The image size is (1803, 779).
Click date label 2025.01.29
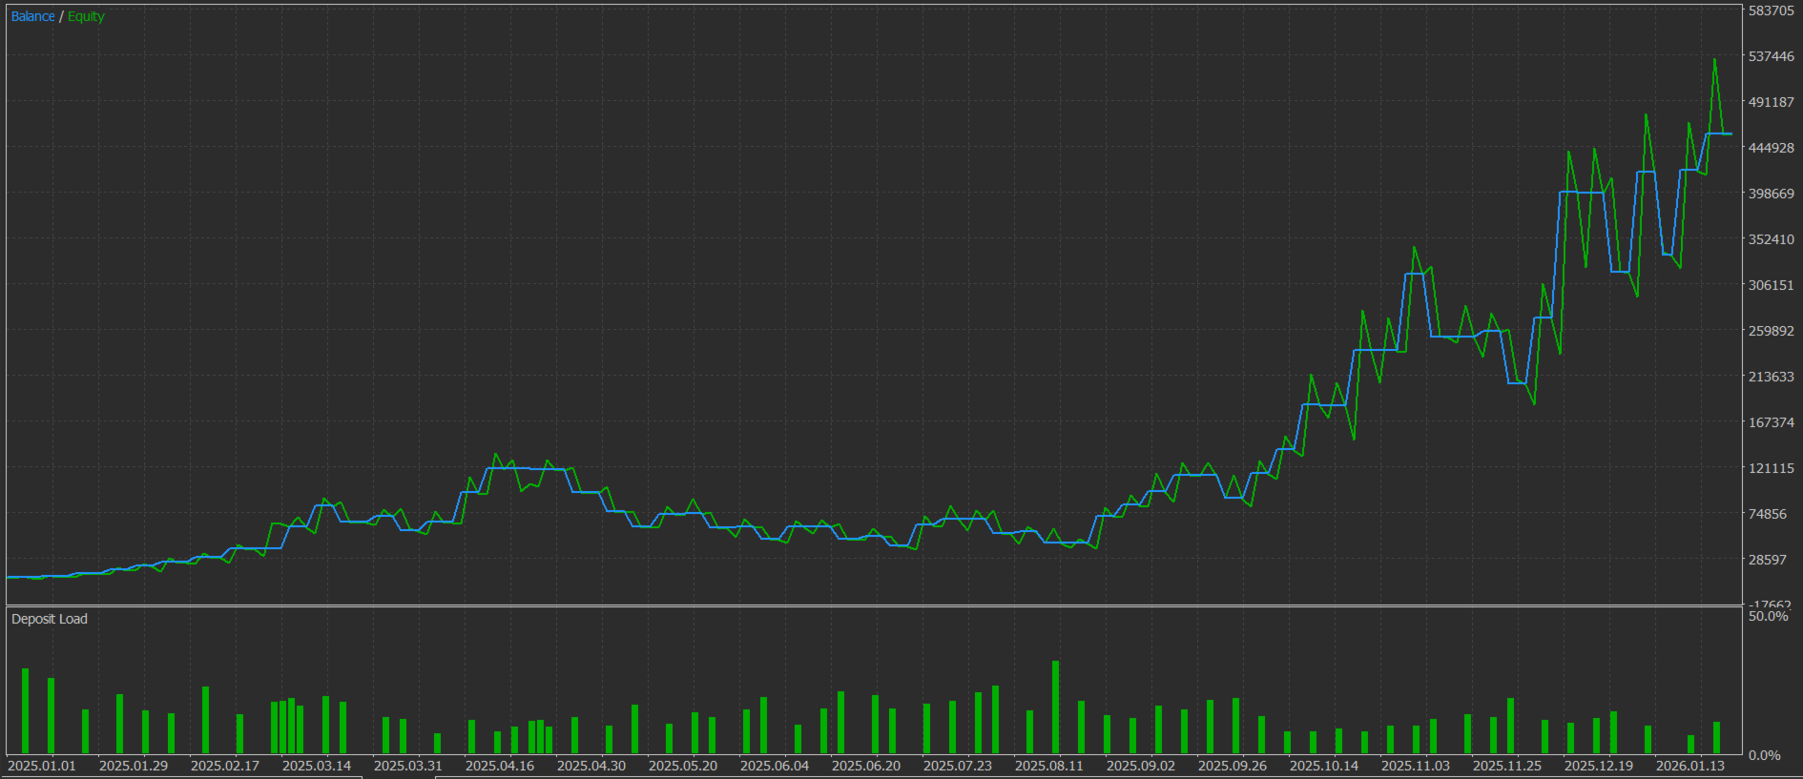(134, 766)
